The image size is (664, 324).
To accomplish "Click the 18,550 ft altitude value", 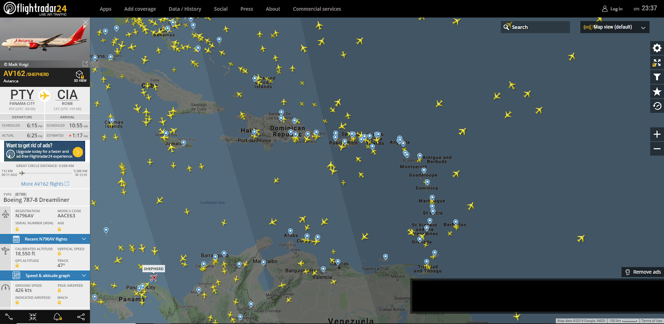I will coord(25,254).
